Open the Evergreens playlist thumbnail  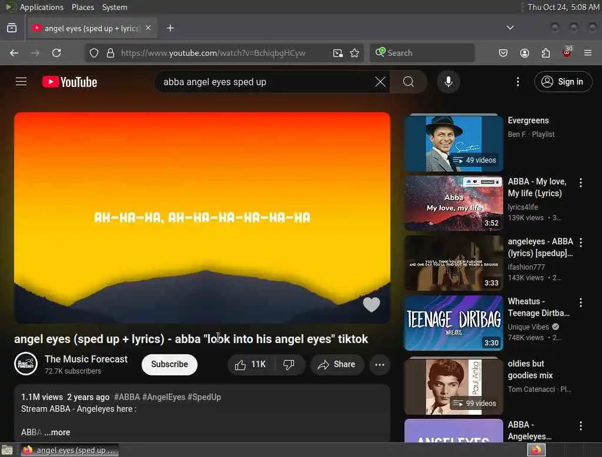pos(453,143)
